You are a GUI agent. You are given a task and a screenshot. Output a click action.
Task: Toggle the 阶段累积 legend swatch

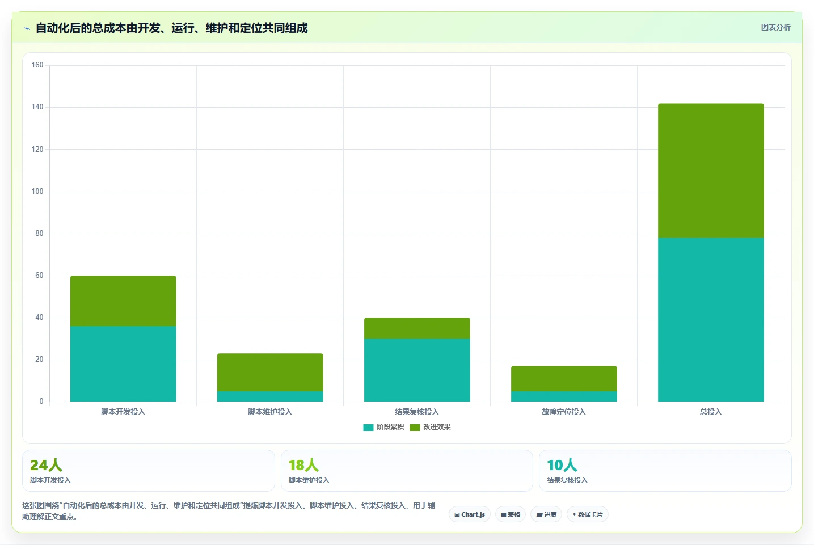[x=368, y=427]
